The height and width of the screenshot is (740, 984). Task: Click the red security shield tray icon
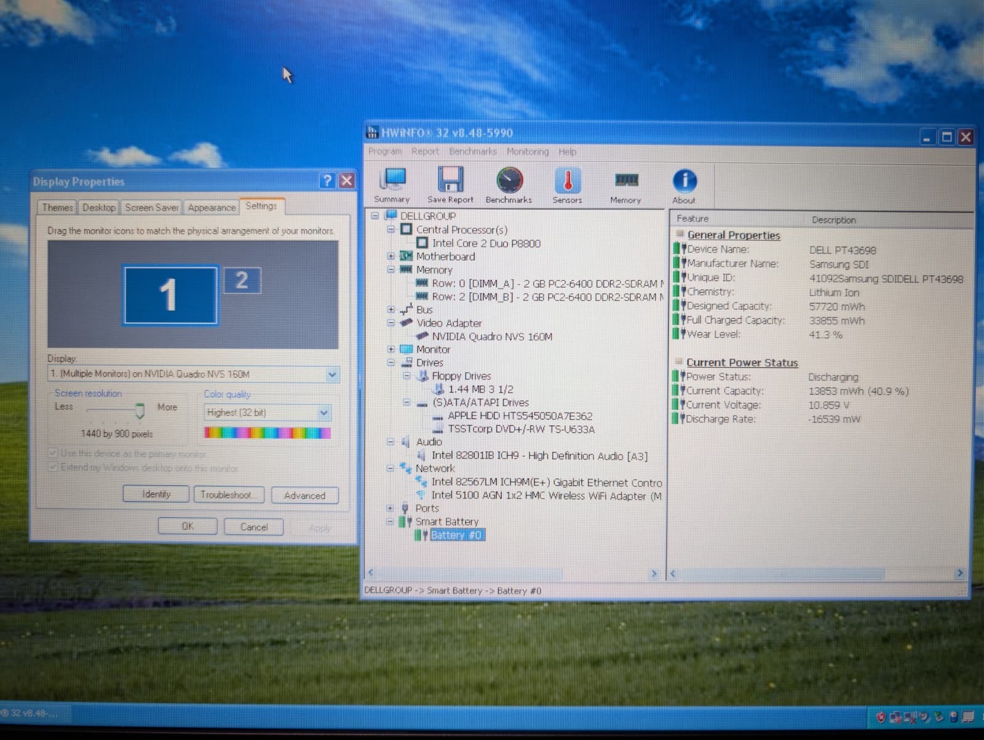point(881,717)
